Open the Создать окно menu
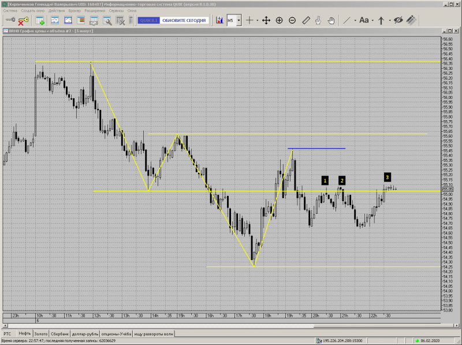The width and height of the screenshot is (462, 345). [33, 10]
